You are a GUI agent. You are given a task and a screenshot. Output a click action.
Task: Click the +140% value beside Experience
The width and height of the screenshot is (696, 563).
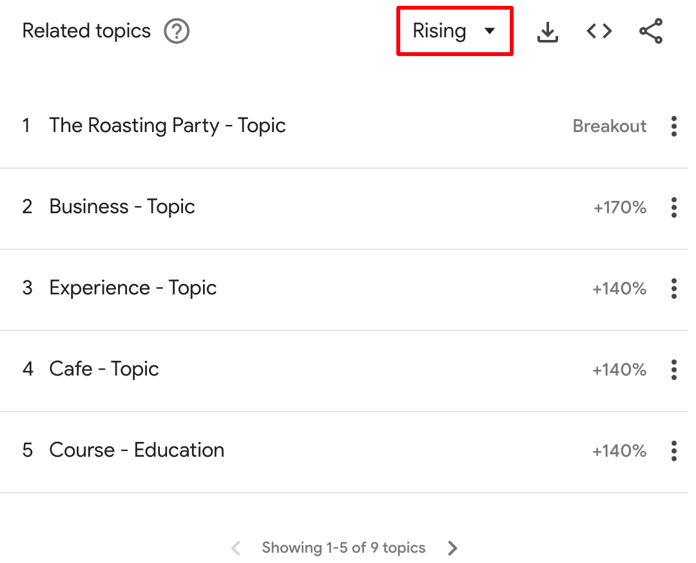pyautogui.click(x=620, y=289)
